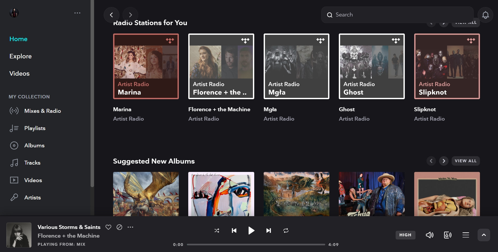Open the now-playing artist Florence + the Machine
This screenshot has height=252, width=498.
(x=69, y=236)
